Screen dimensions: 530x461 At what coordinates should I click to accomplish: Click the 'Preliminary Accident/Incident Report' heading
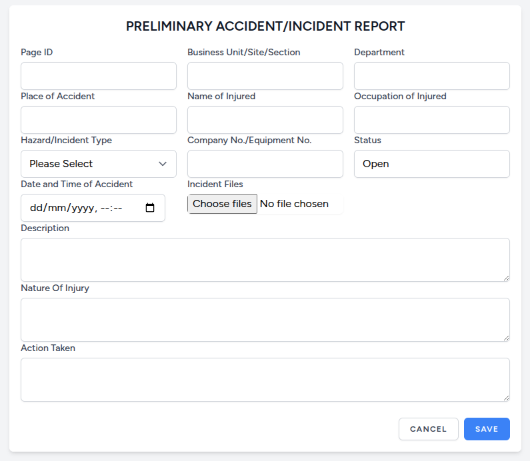[265, 26]
